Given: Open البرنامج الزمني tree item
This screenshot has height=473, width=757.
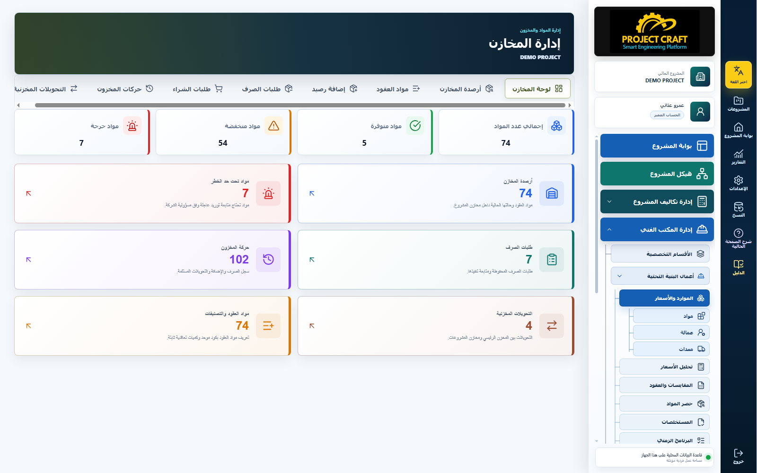Looking at the screenshot, I should click(x=664, y=438).
